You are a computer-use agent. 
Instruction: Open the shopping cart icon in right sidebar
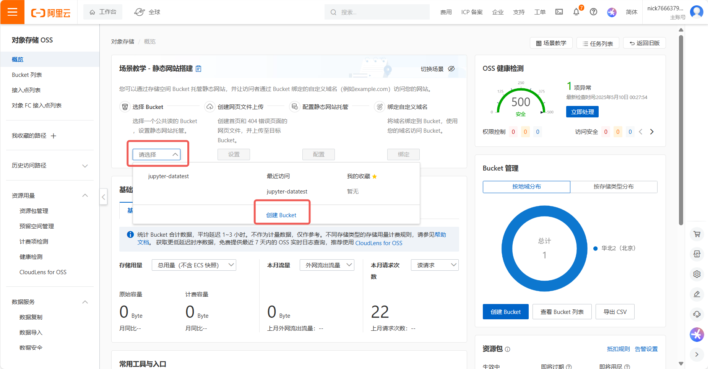point(697,234)
